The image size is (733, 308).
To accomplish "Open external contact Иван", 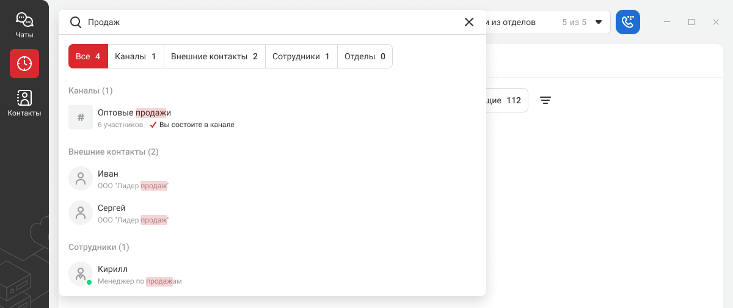I will coord(108,174).
